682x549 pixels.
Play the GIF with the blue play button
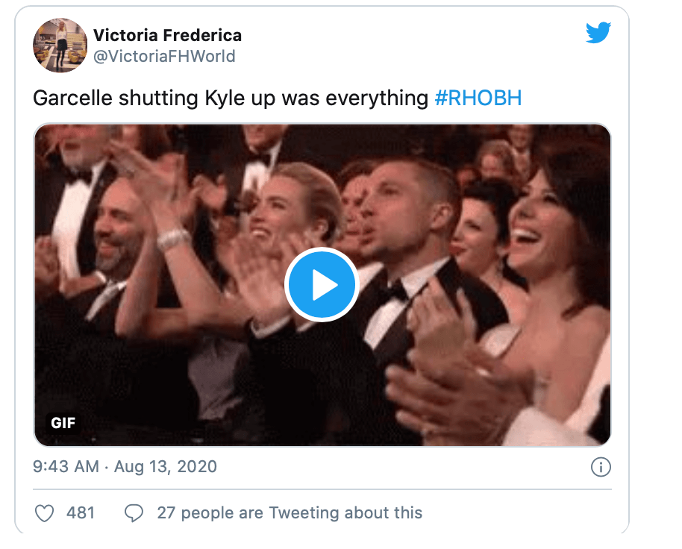pos(322,284)
